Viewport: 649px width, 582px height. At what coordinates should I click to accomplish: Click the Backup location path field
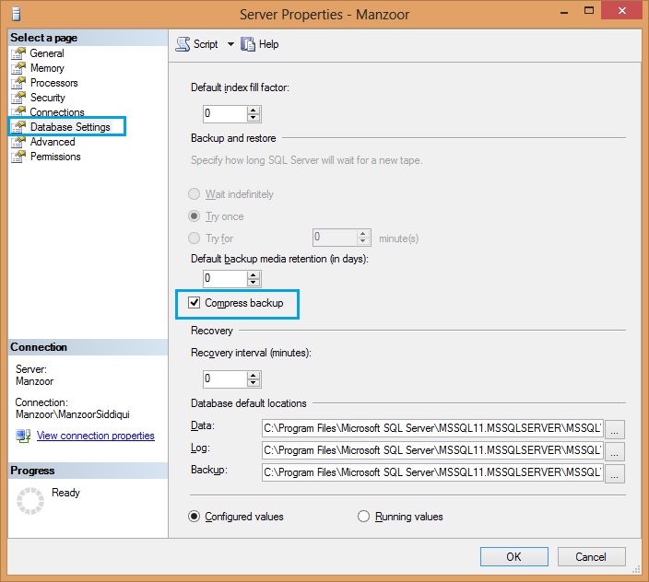[431, 472]
